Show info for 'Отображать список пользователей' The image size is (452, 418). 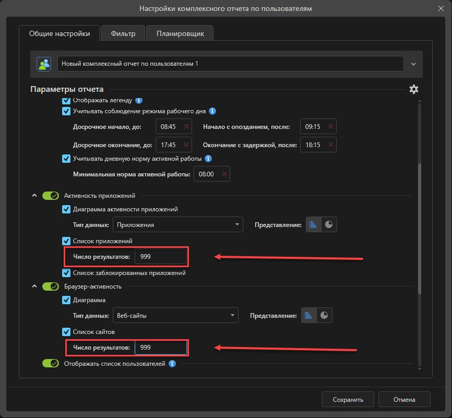coord(172,364)
